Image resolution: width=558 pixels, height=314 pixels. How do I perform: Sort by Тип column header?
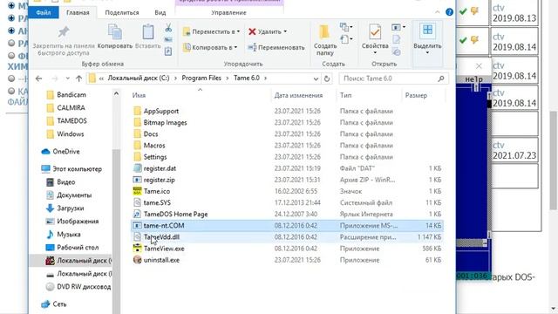click(345, 95)
